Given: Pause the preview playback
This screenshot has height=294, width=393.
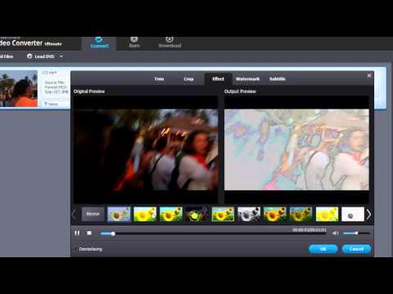Looking at the screenshot, I should (x=77, y=233).
